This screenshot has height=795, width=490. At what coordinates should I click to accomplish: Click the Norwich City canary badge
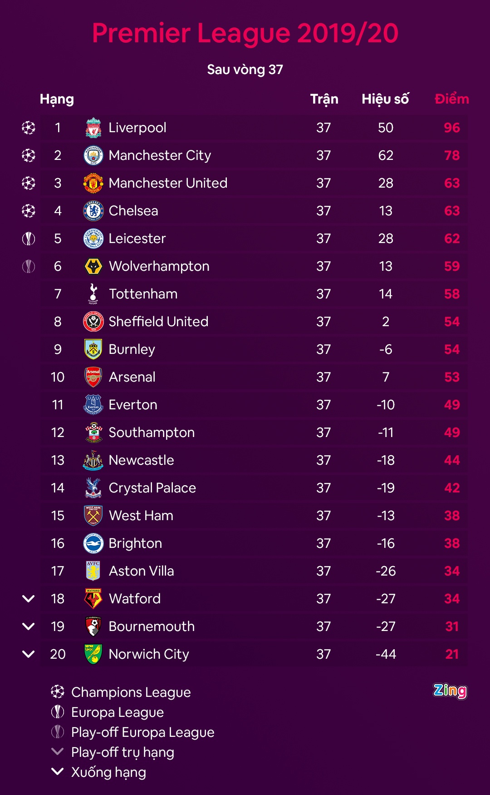pyautogui.click(x=93, y=654)
